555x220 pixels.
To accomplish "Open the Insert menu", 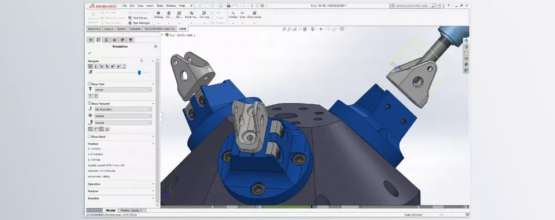I will (x=150, y=6).
